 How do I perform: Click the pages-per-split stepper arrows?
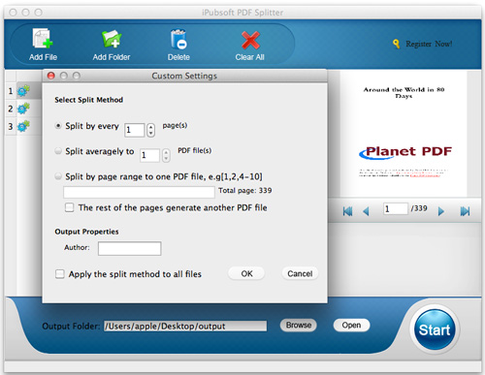pos(150,130)
